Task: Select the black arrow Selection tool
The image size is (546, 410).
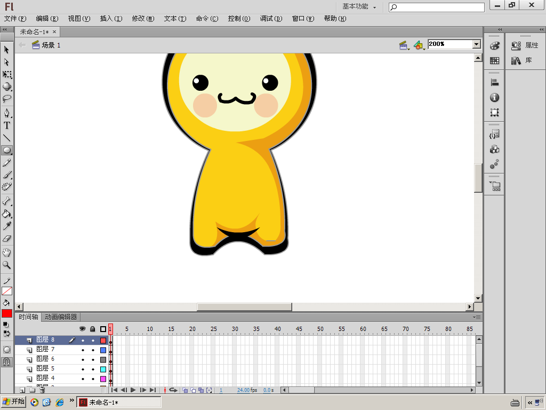Action: [x=6, y=50]
